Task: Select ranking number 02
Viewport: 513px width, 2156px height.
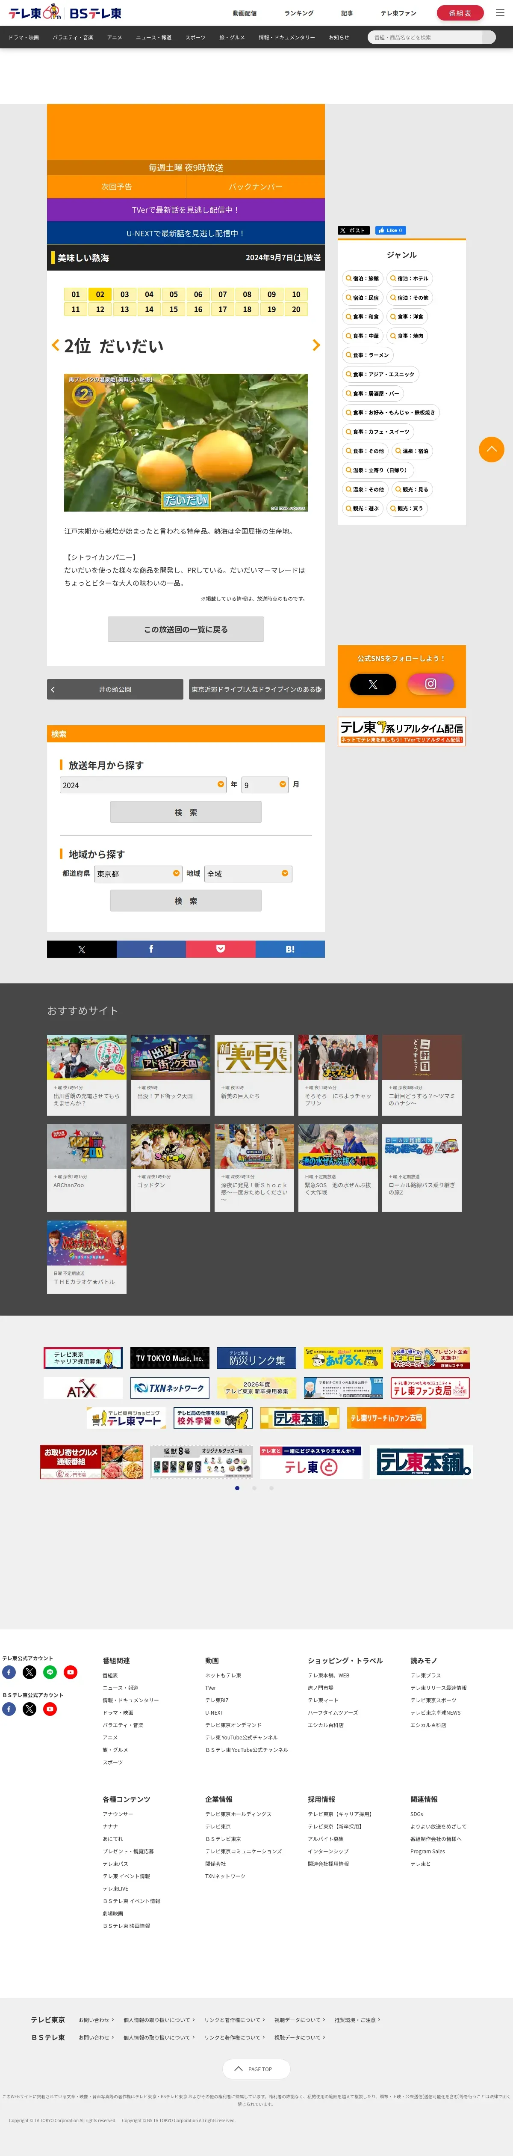Action: tap(100, 295)
